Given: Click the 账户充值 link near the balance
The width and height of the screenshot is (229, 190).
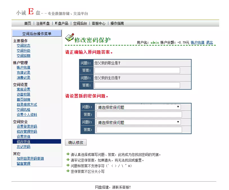Looking at the screenshot, I should tap(197, 42).
